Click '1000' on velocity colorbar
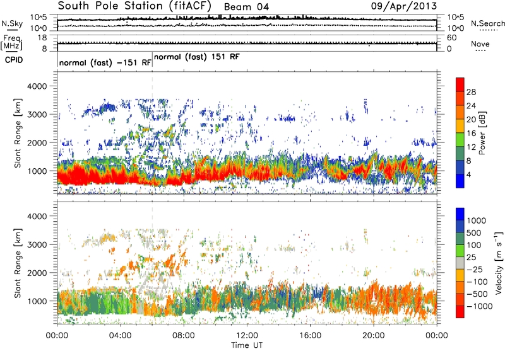This screenshot has width=505, height=349. click(477, 220)
